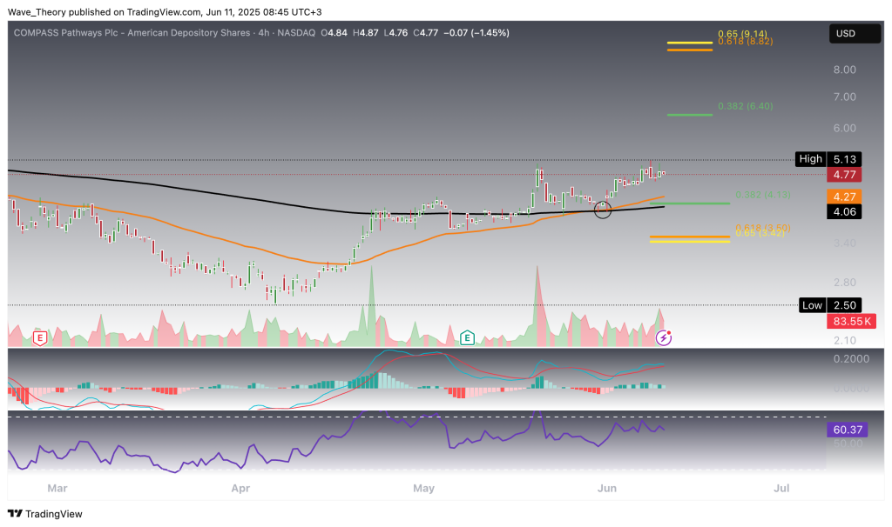Viewport: 892px width, 527px height.
Task: Click the red earnings E marker near March
Action: [40, 339]
